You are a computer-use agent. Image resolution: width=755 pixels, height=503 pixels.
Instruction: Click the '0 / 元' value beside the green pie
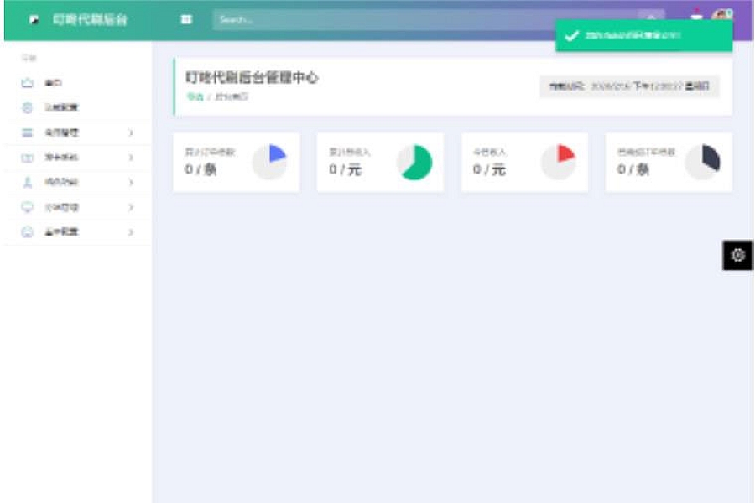point(345,169)
